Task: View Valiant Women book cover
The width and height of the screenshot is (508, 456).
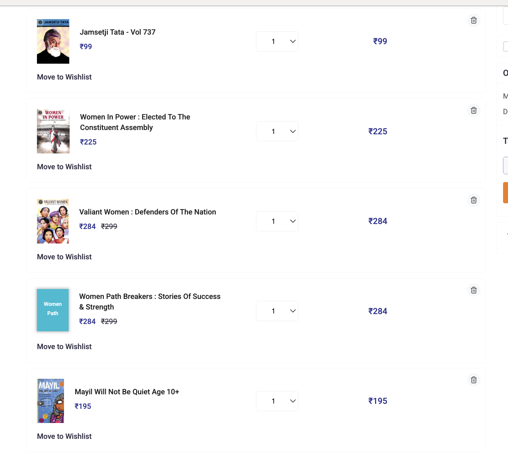Action: point(53,221)
